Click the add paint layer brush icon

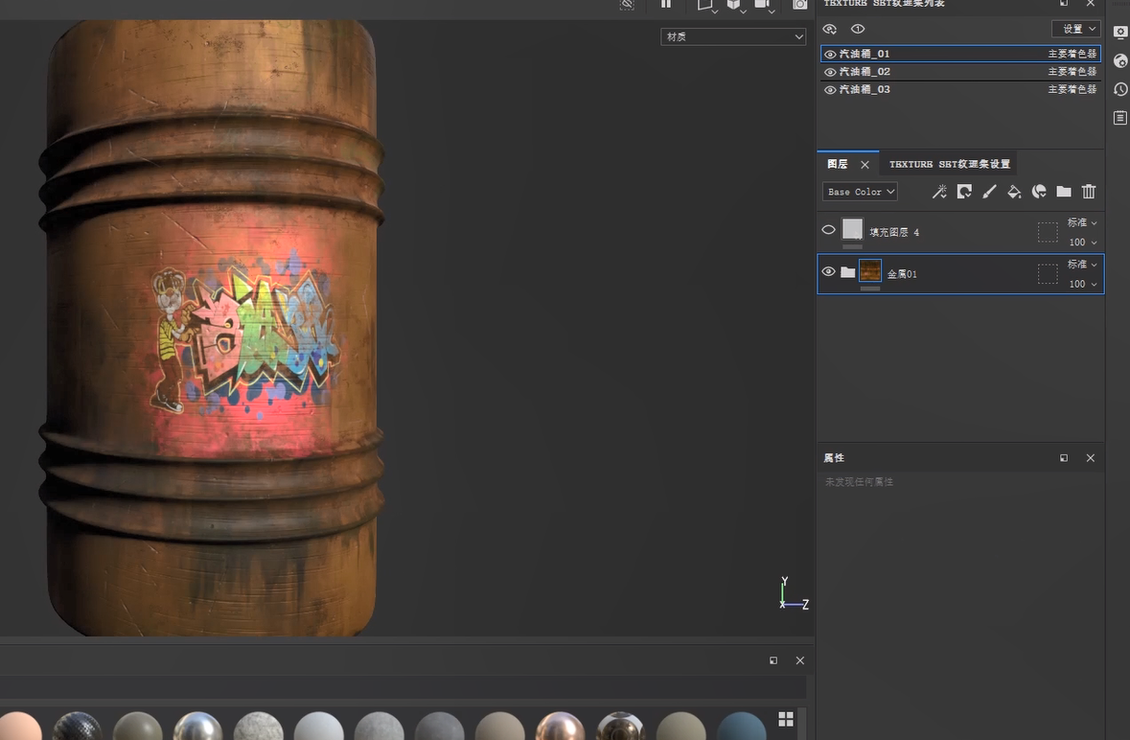tap(989, 192)
